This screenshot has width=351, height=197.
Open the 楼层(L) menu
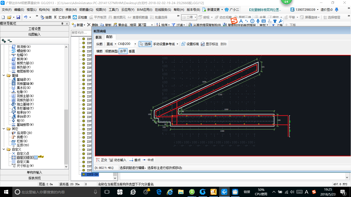tap(32, 10)
